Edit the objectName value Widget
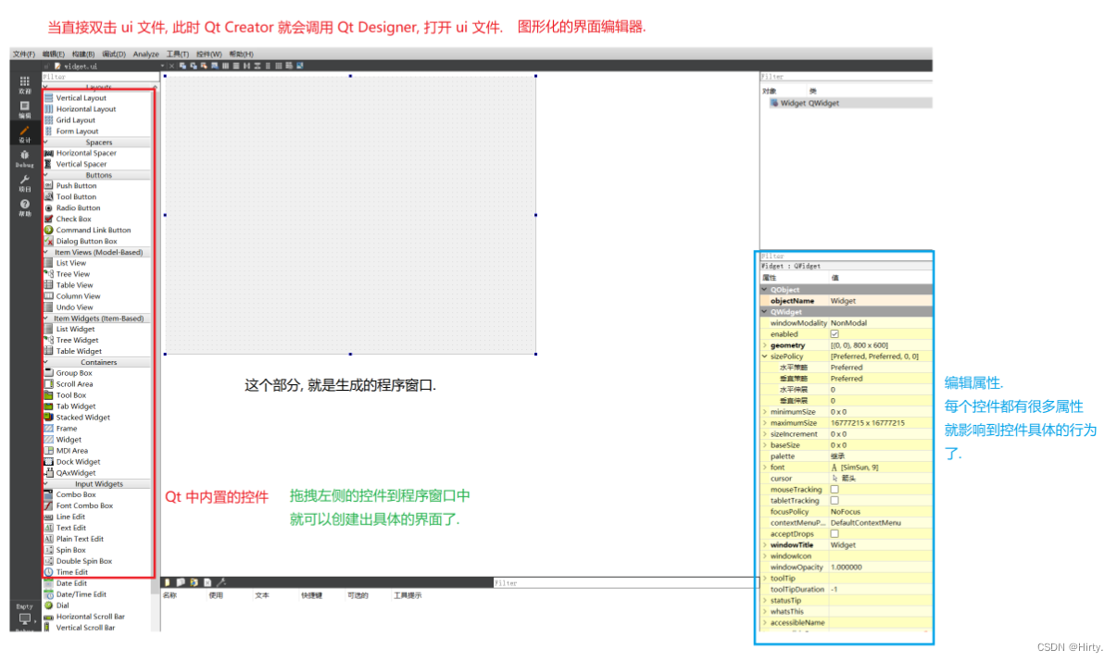Screen dimensions: 1117x662 click(x=880, y=301)
